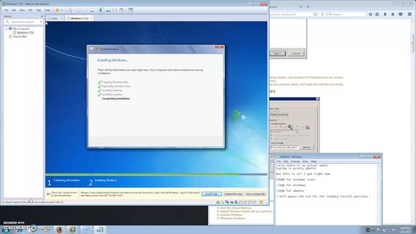Open Notepad File menu
Image resolution: width=416 pixels, height=234 pixels.
click(279, 161)
